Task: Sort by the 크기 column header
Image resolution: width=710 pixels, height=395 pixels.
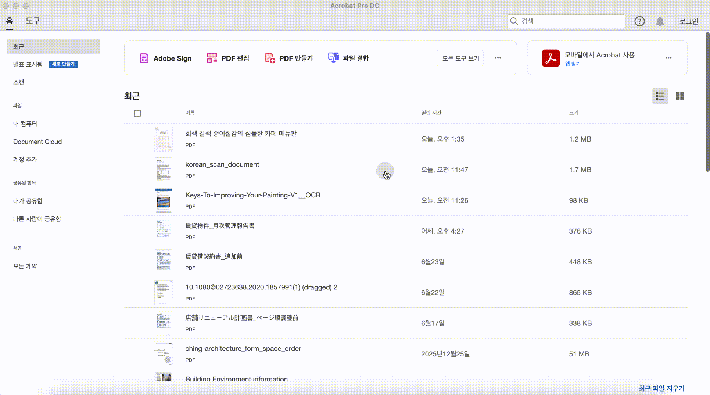Action: coord(574,113)
